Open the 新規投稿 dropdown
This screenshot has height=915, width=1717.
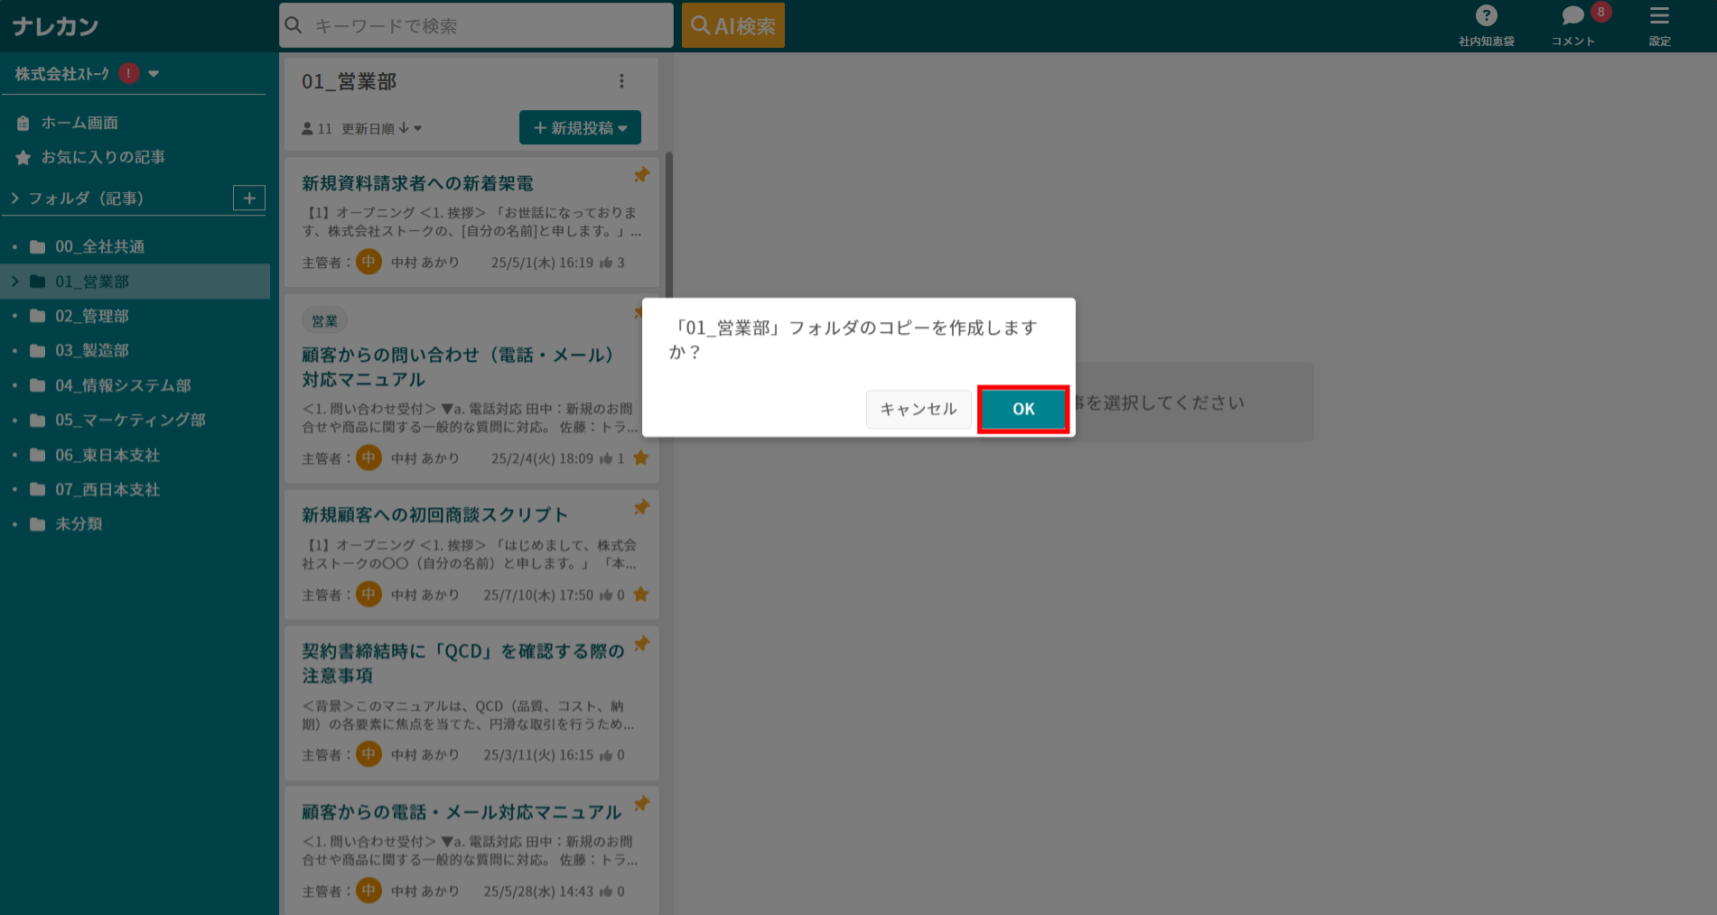click(x=579, y=127)
